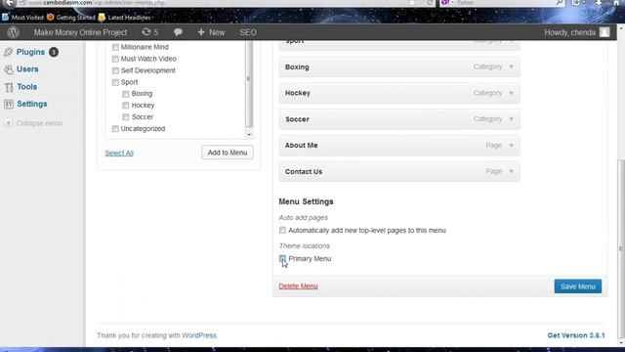Screen dimensions: 625x352
Task: Check the Self Development category checkbox
Action: point(115,70)
